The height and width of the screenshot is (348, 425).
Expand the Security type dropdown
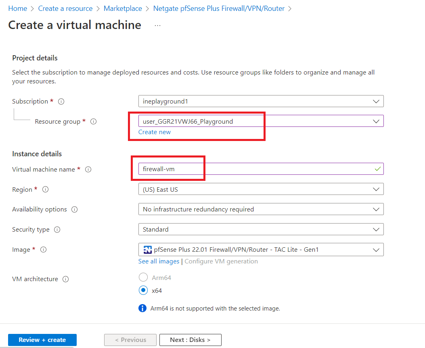click(x=261, y=230)
